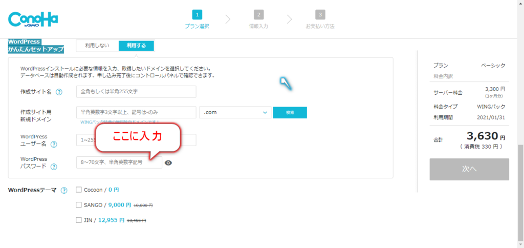
Task: Click the ConoHa by GMO logo
Action: pyautogui.click(x=33, y=20)
